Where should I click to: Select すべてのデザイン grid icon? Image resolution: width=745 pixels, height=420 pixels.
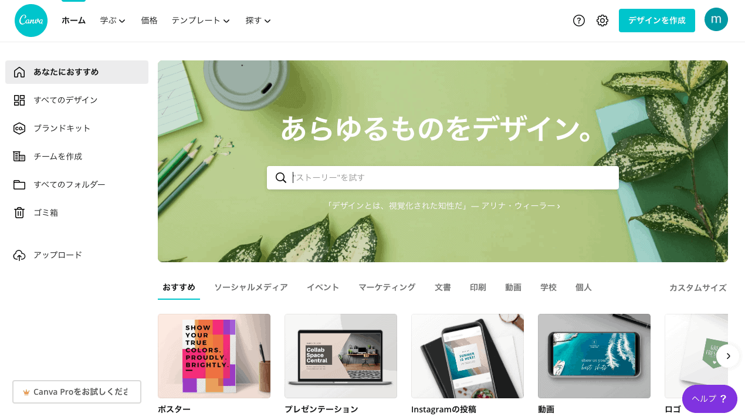(19, 100)
